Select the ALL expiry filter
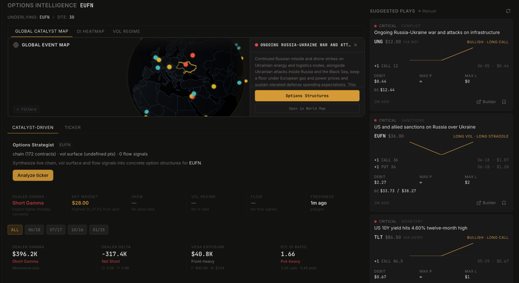Viewport: 519px width, 283px height. coord(15,230)
